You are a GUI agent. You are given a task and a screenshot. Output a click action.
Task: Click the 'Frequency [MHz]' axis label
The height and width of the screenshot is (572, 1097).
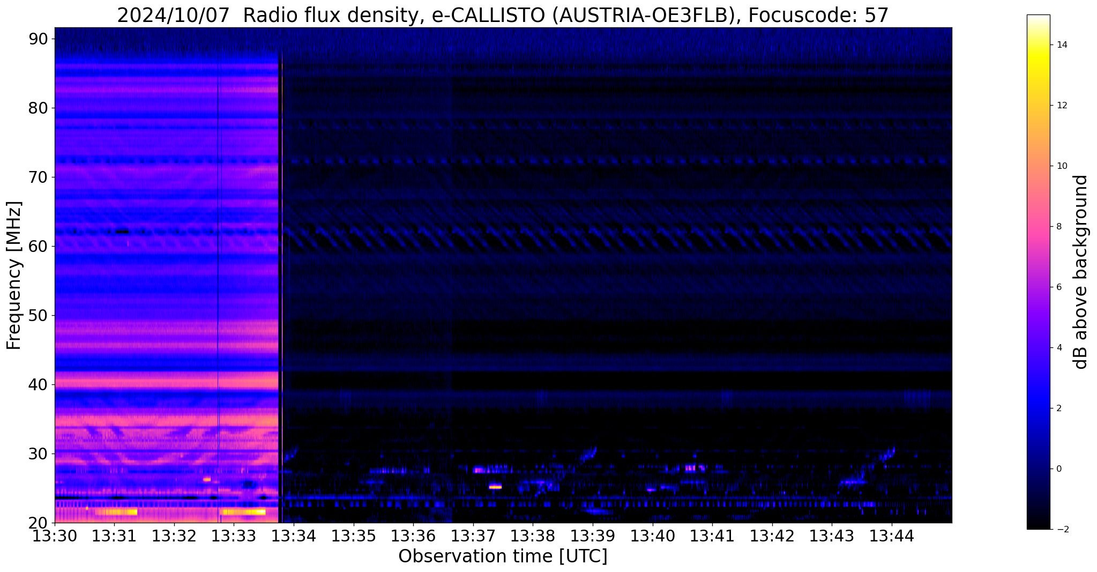coord(14,275)
